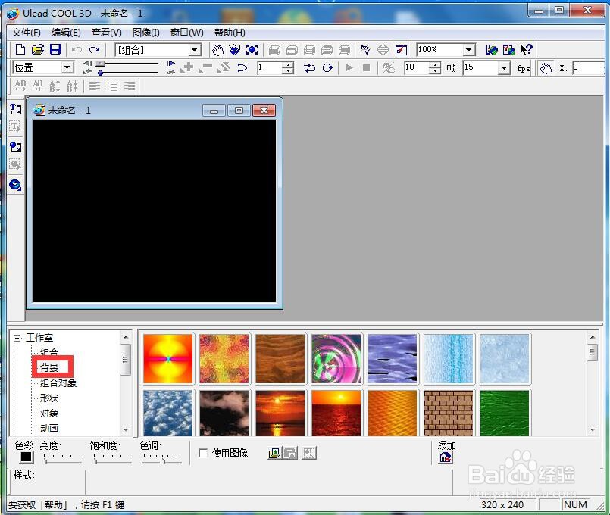Enable the 使用图像 checkbox

[x=203, y=453]
